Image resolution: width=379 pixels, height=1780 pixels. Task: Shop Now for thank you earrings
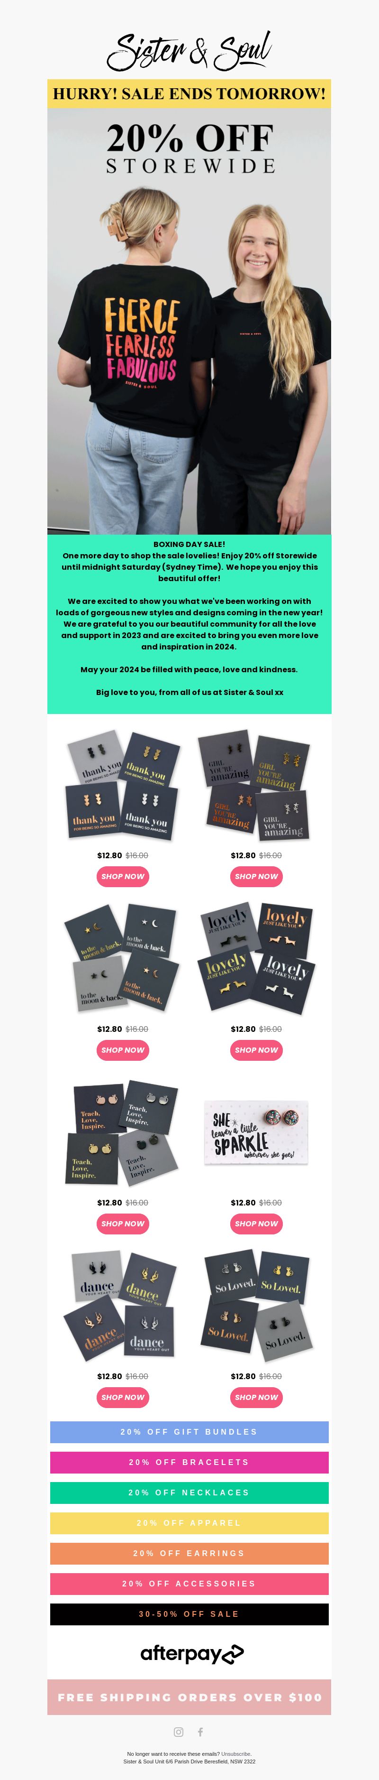(123, 876)
